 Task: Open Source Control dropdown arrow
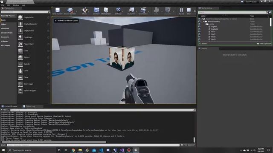(77, 11)
